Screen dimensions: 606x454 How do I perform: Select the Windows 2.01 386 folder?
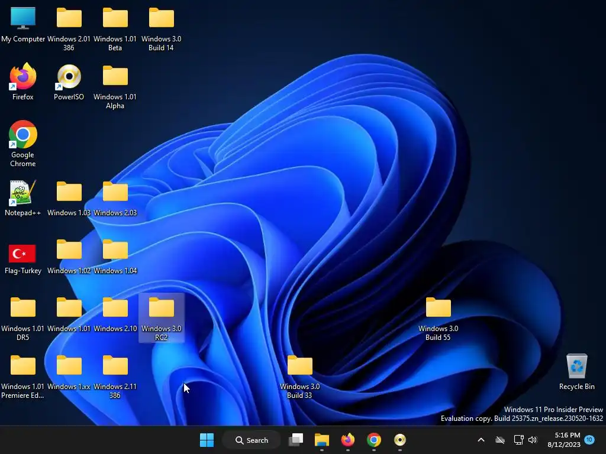click(69, 30)
